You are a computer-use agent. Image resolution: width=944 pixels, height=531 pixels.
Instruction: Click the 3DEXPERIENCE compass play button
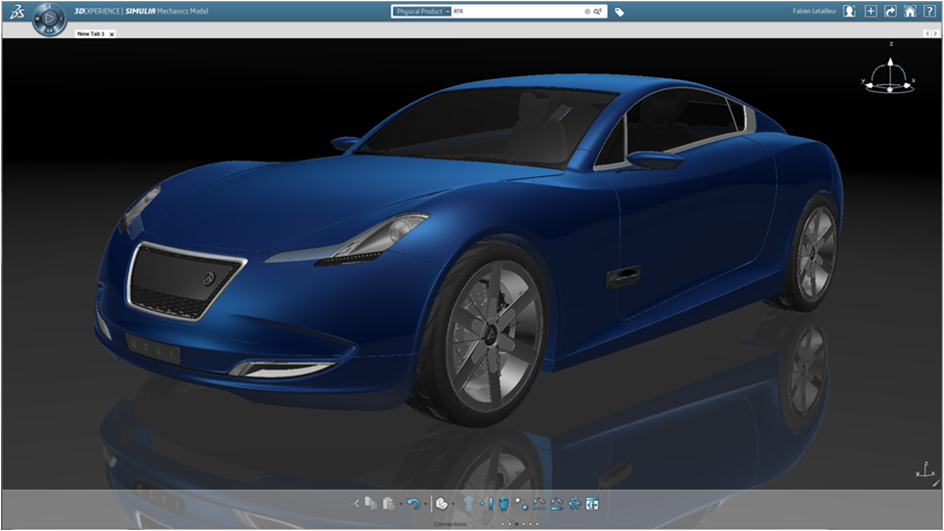(x=49, y=19)
